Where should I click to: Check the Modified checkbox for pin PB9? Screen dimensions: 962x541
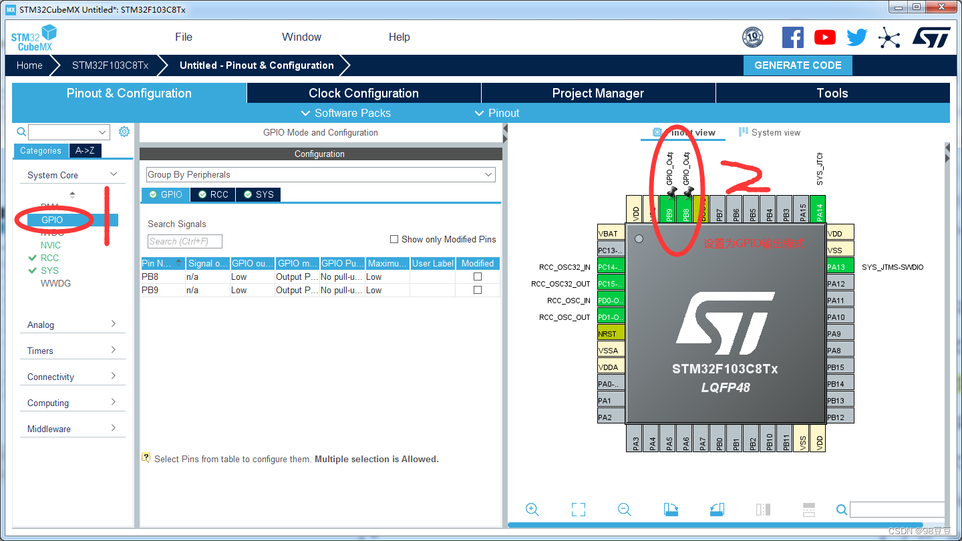[x=476, y=290]
